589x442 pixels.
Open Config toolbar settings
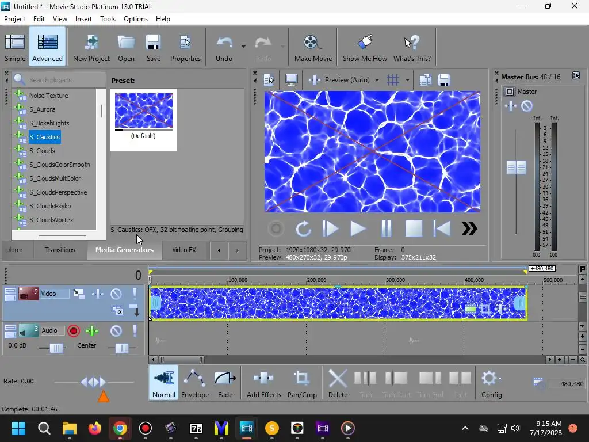click(491, 383)
